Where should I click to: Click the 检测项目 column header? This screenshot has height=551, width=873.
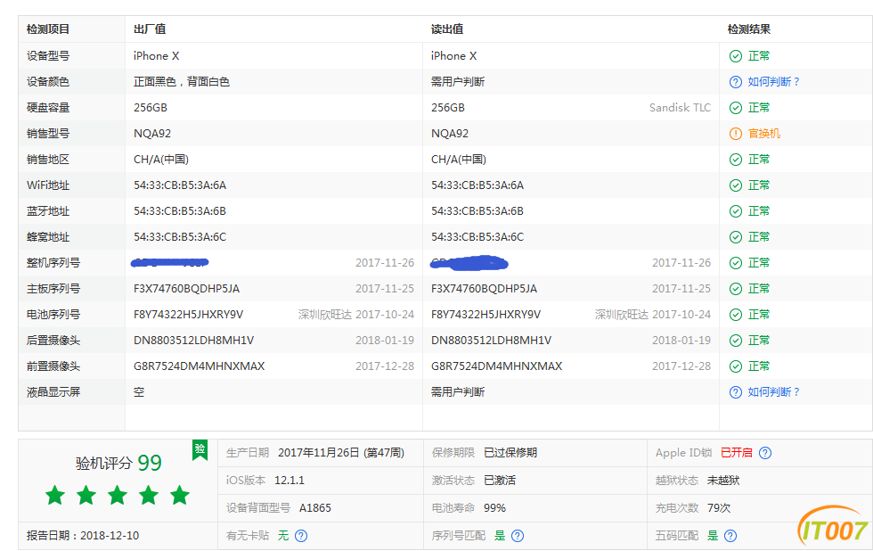click(x=48, y=29)
